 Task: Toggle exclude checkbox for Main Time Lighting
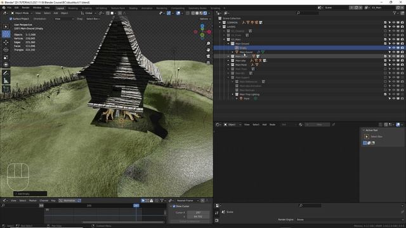coord(385,94)
